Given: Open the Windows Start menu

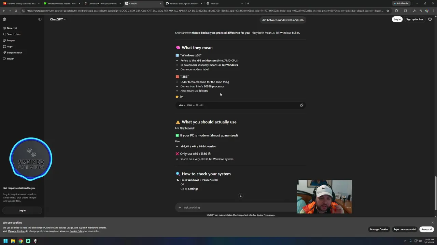Looking at the screenshot, I should pyautogui.click(x=5, y=241).
